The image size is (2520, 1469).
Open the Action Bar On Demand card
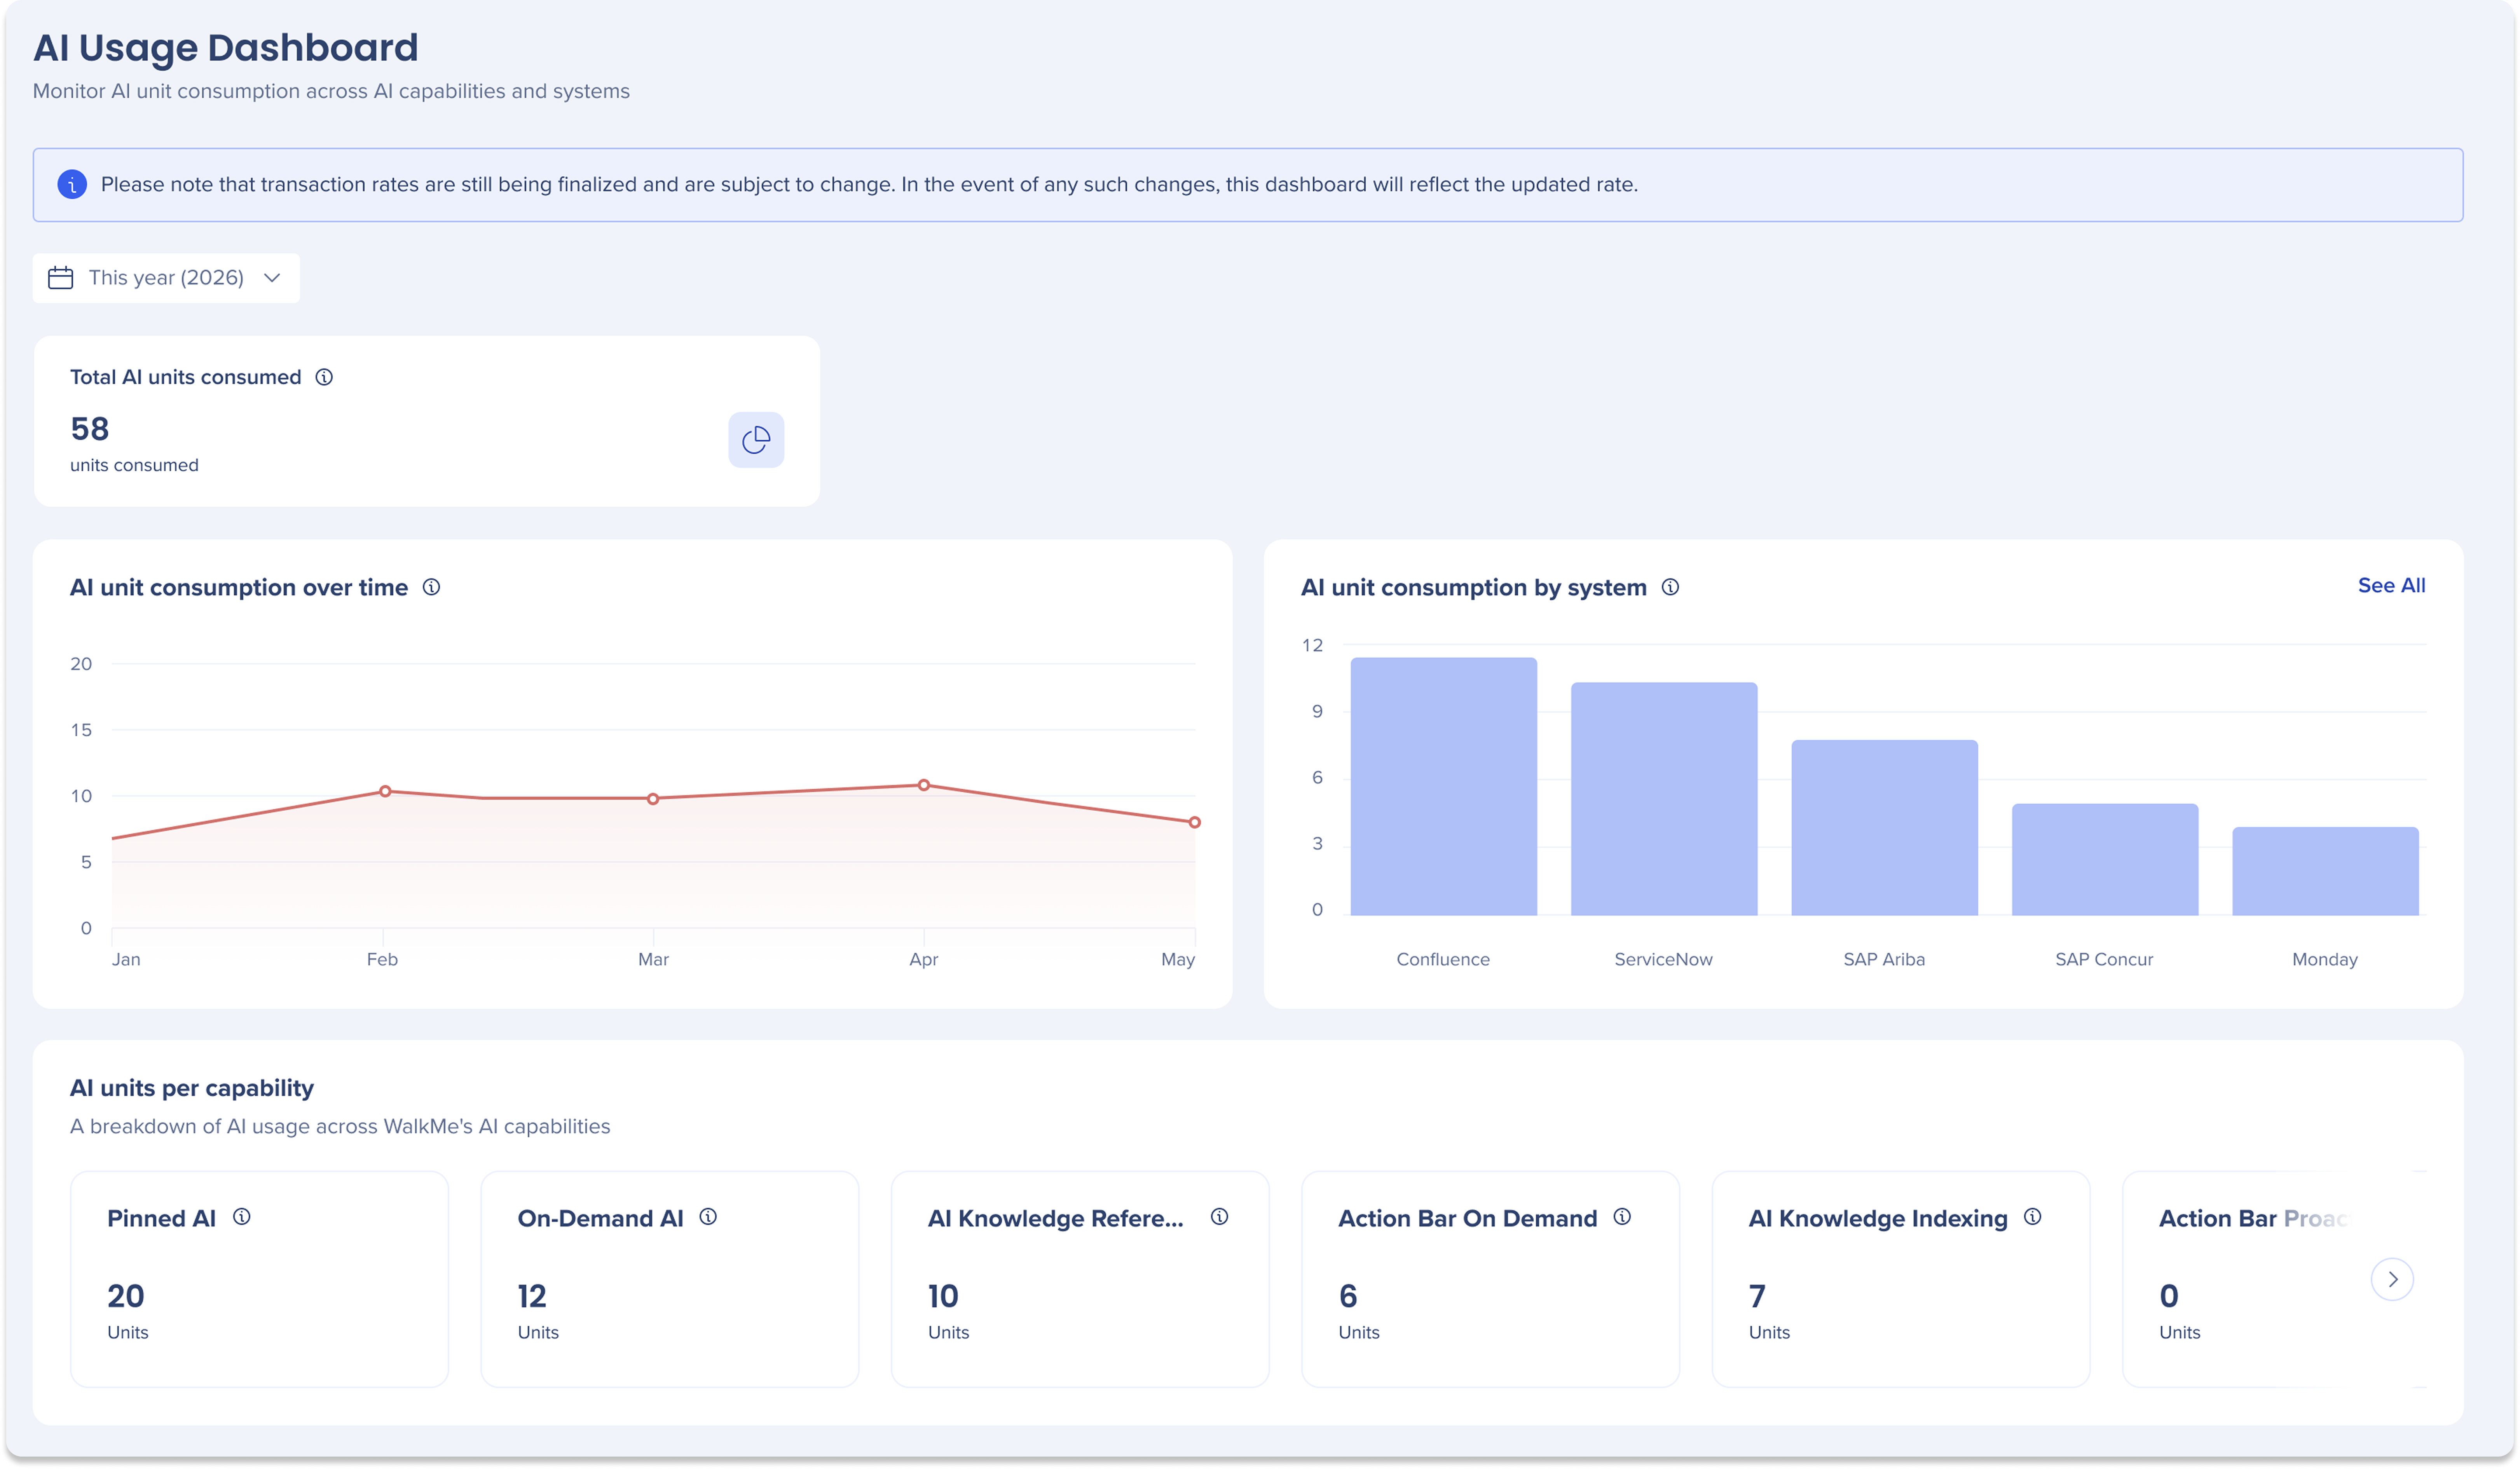[1490, 1279]
